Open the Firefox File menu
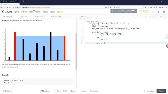The height and width of the screenshot is (94, 168). click(x=1, y=1)
